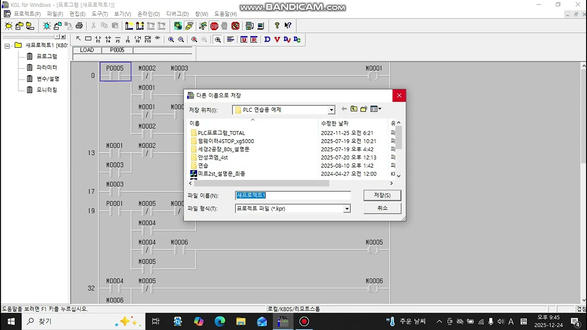
Task: Click the file list vertical scrollbar down arrow
Action: click(x=399, y=176)
